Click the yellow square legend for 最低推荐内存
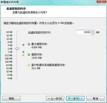 29,65
